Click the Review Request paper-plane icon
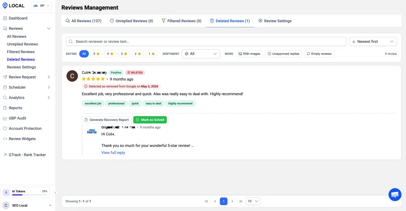The image size is (406, 211). point(5,77)
